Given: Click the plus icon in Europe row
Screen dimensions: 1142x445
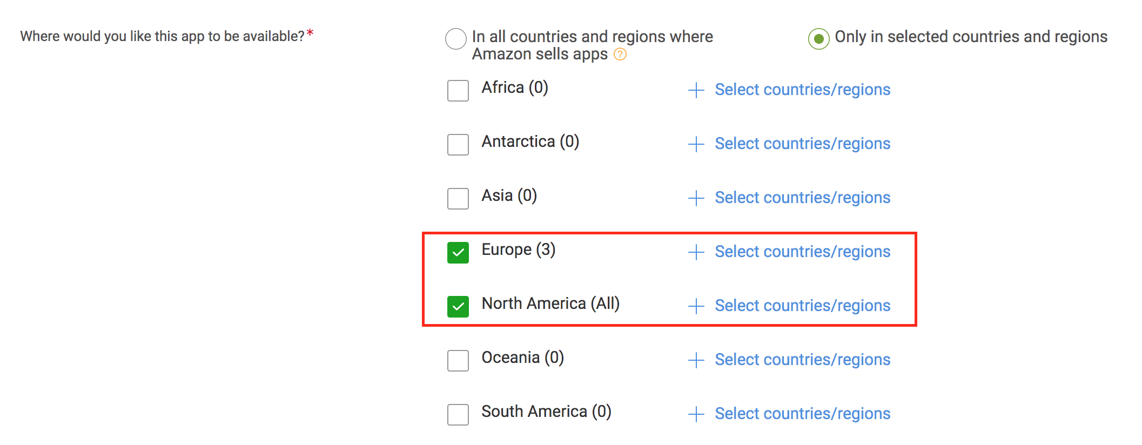Looking at the screenshot, I should pos(696,252).
